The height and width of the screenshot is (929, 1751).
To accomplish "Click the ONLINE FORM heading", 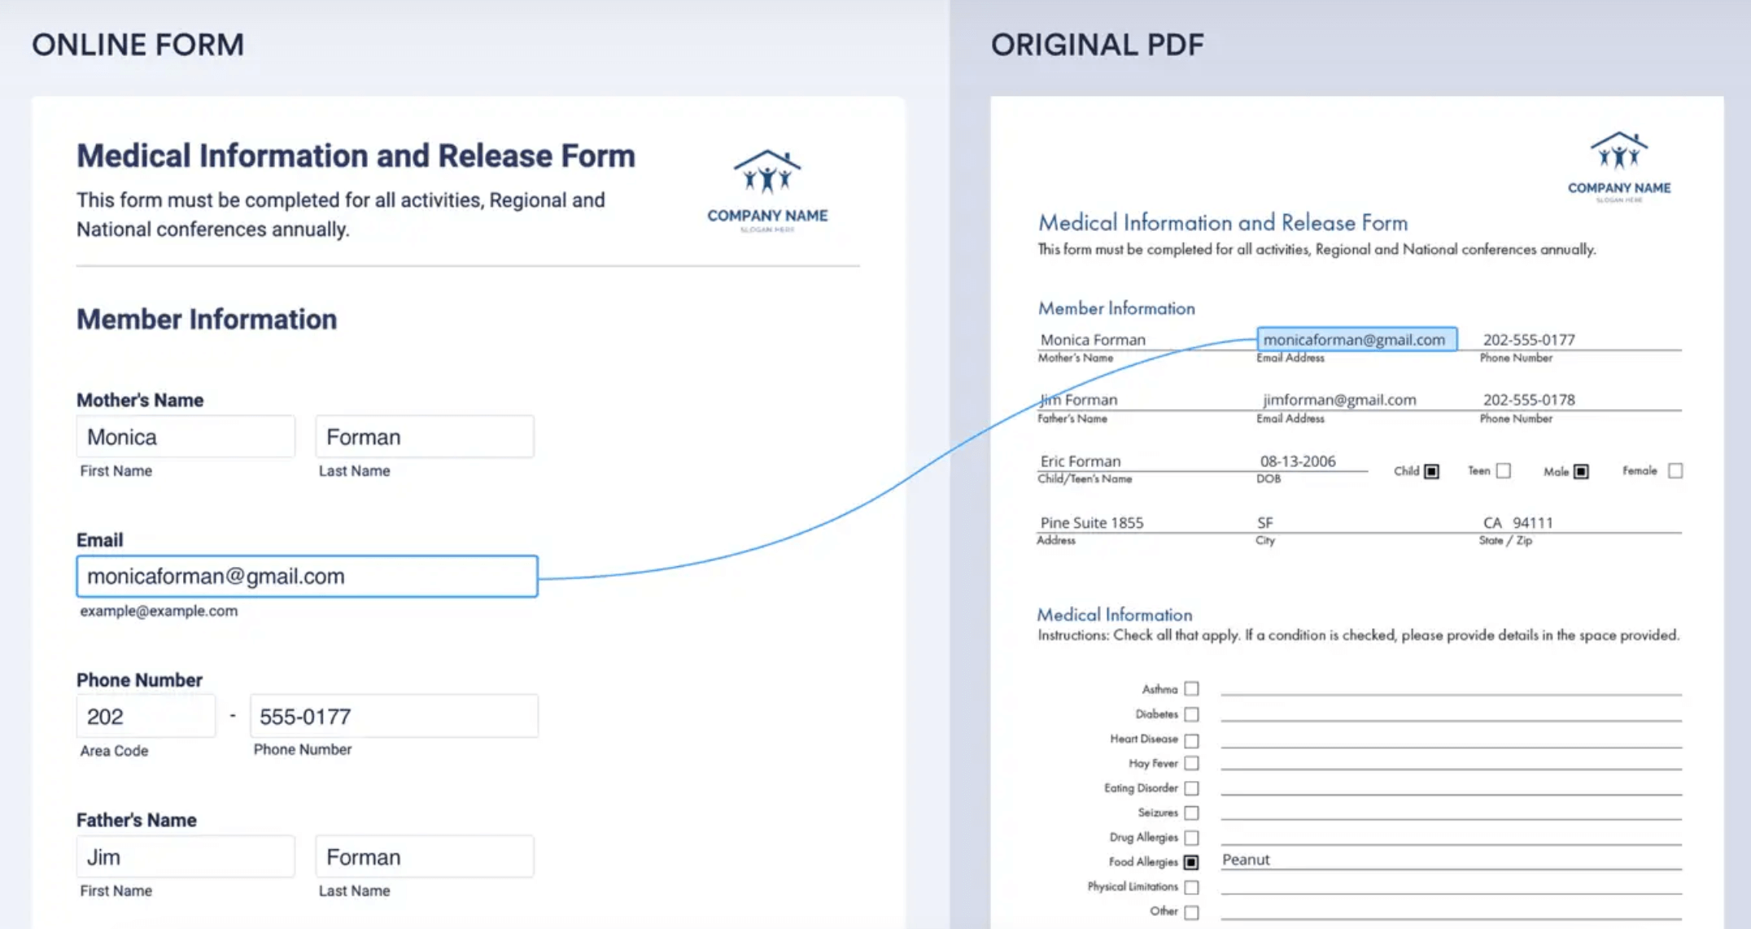I will point(138,45).
